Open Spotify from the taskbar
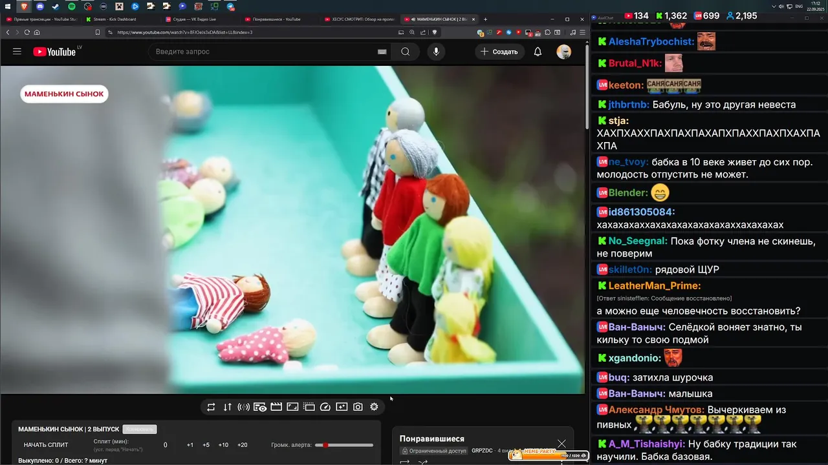The height and width of the screenshot is (465, 828). point(72,6)
